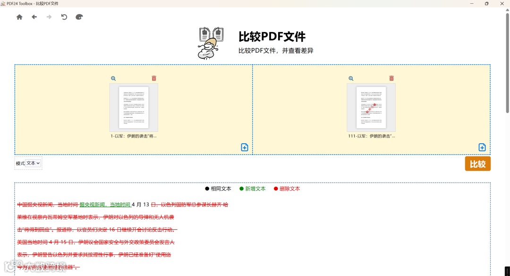Toggle the 新增文本 legend item
This screenshot has width=510, height=276.
pos(253,188)
